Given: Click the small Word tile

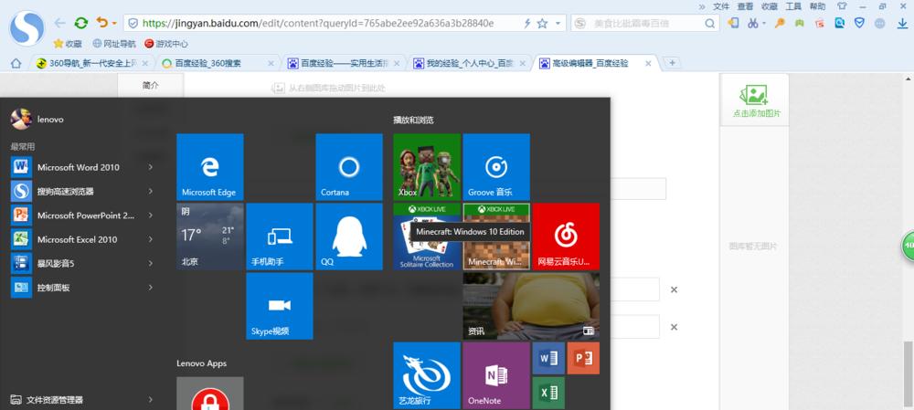Looking at the screenshot, I should (x=548, y=358).
